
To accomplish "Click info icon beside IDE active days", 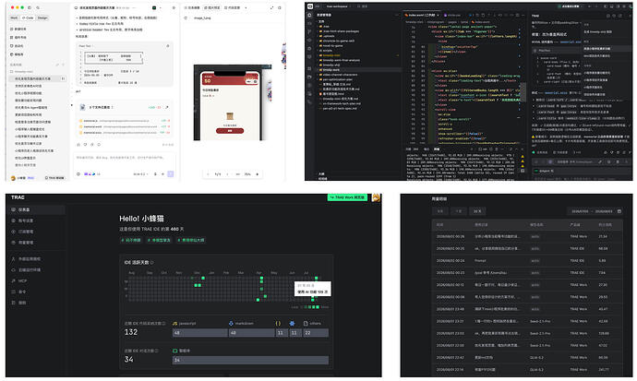I will pos(152,263).
